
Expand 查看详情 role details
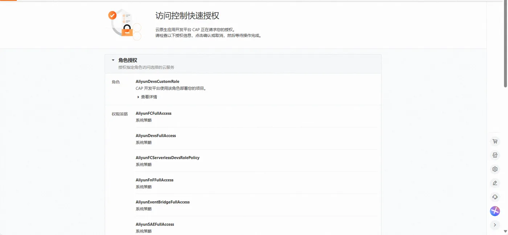pyautogui.click(x=147, y=97)
